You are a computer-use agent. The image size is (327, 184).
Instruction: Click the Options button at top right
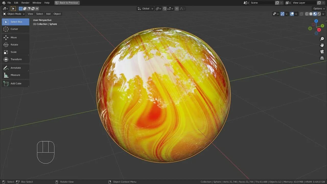coord(318,8)
